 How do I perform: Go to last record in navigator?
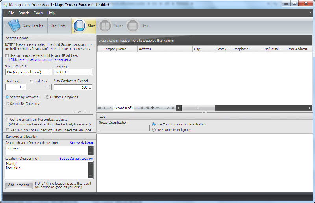point(147,108)
